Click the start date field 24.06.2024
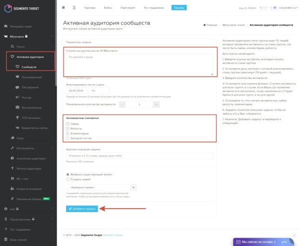The width and height of the screenshot is (299, 246). click(x=77, y=91)
